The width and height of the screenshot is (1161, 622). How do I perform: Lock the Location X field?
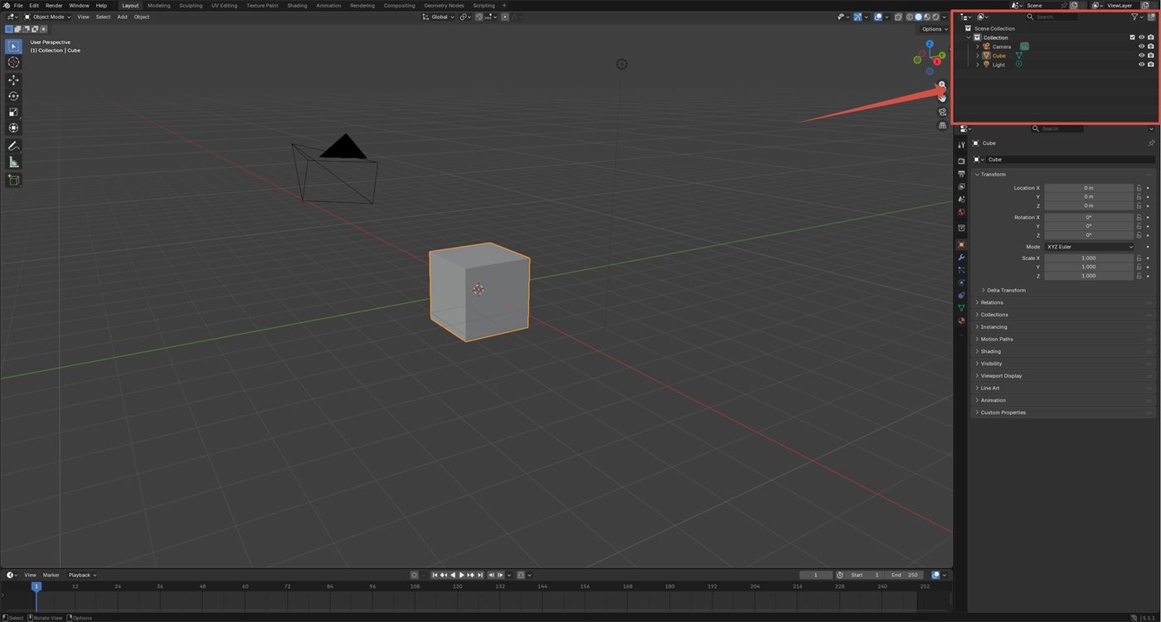pyautogui.click(x=1139, y=188)
